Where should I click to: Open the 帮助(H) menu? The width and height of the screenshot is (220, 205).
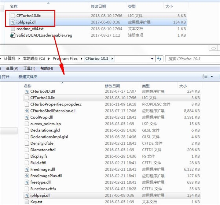(x=47, y=68)
